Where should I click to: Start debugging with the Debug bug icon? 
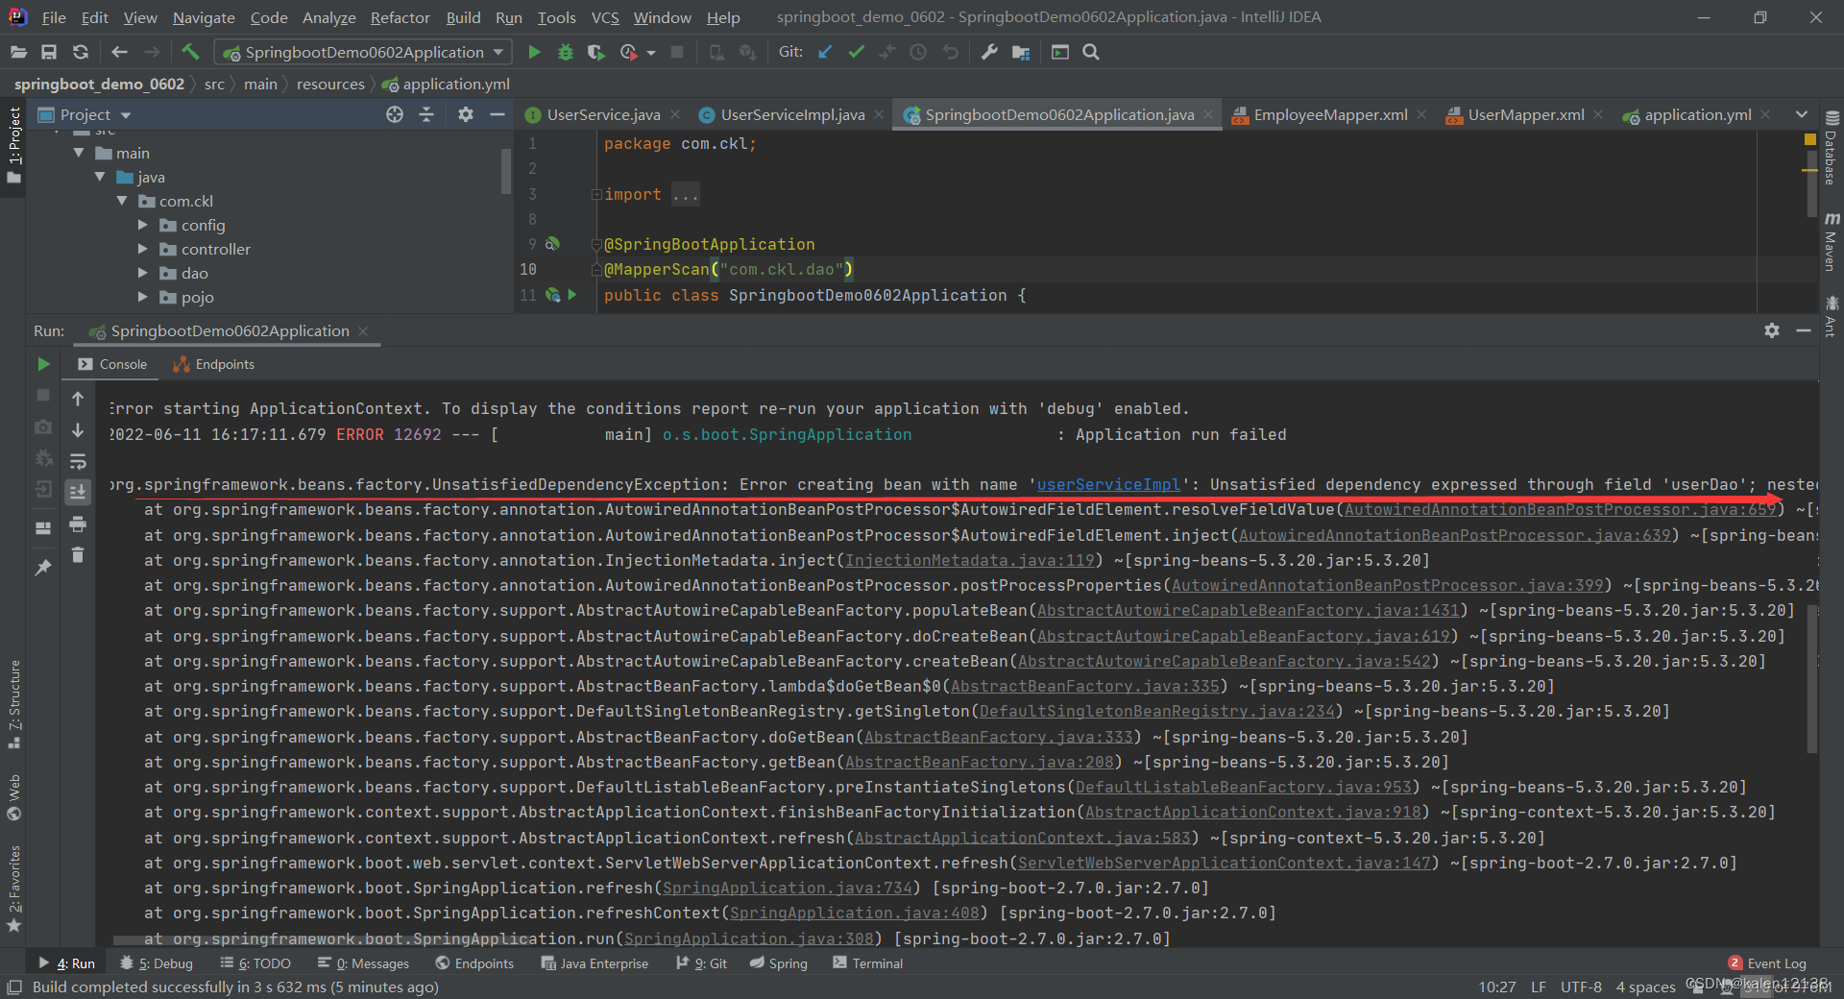pyautogui.click(x=566, y=52)
